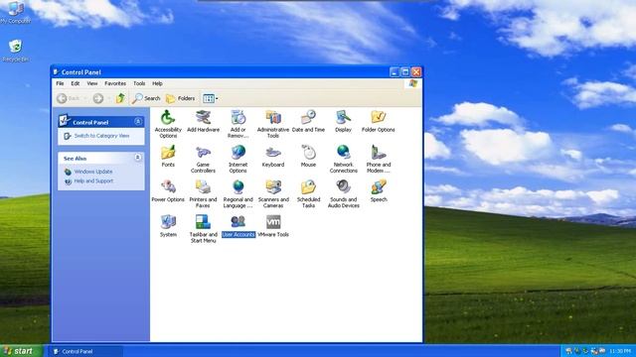The image size is (636, 357).
Task: Open Power Options icon
Action: (x=168, y=190)
